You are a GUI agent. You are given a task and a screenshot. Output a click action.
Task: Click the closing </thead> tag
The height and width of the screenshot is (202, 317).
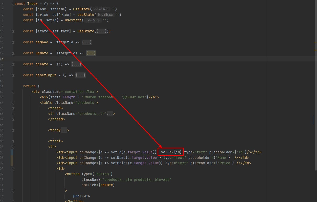56,119
